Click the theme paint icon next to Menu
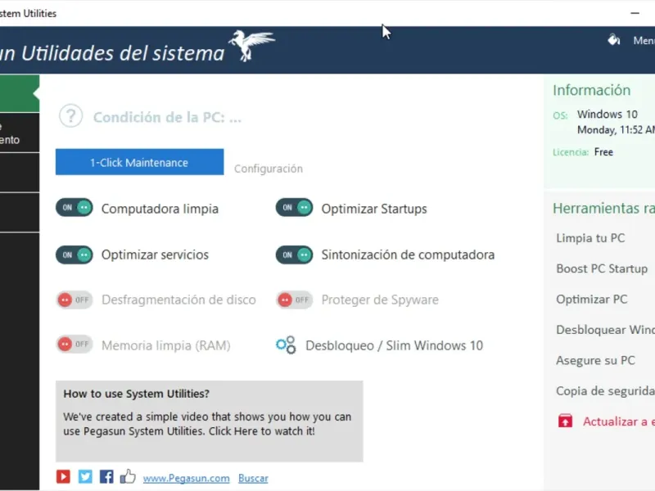Screen dimensions: 655x491 click(x=614, y=39)
